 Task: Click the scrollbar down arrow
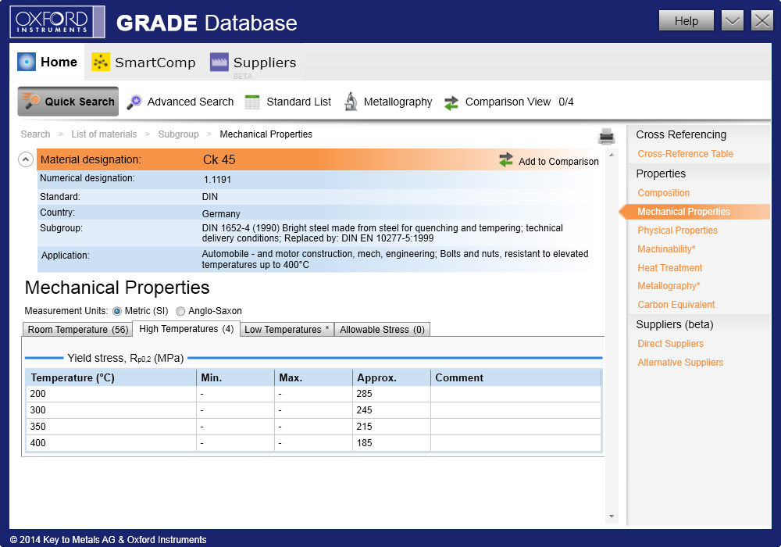(x=612, y=517)
